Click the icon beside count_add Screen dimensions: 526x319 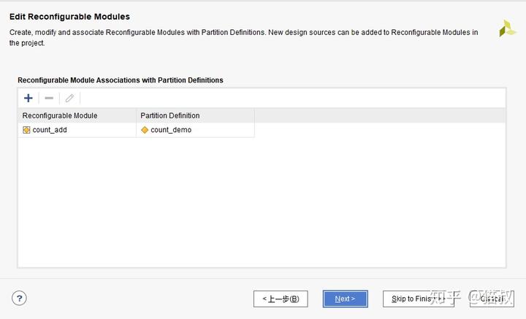click(x=26, y=130)
